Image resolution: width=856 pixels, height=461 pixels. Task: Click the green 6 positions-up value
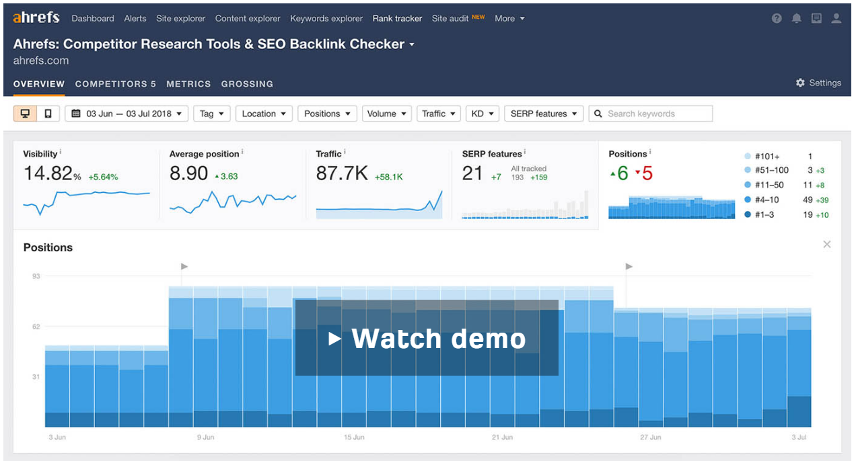(622, 173)
